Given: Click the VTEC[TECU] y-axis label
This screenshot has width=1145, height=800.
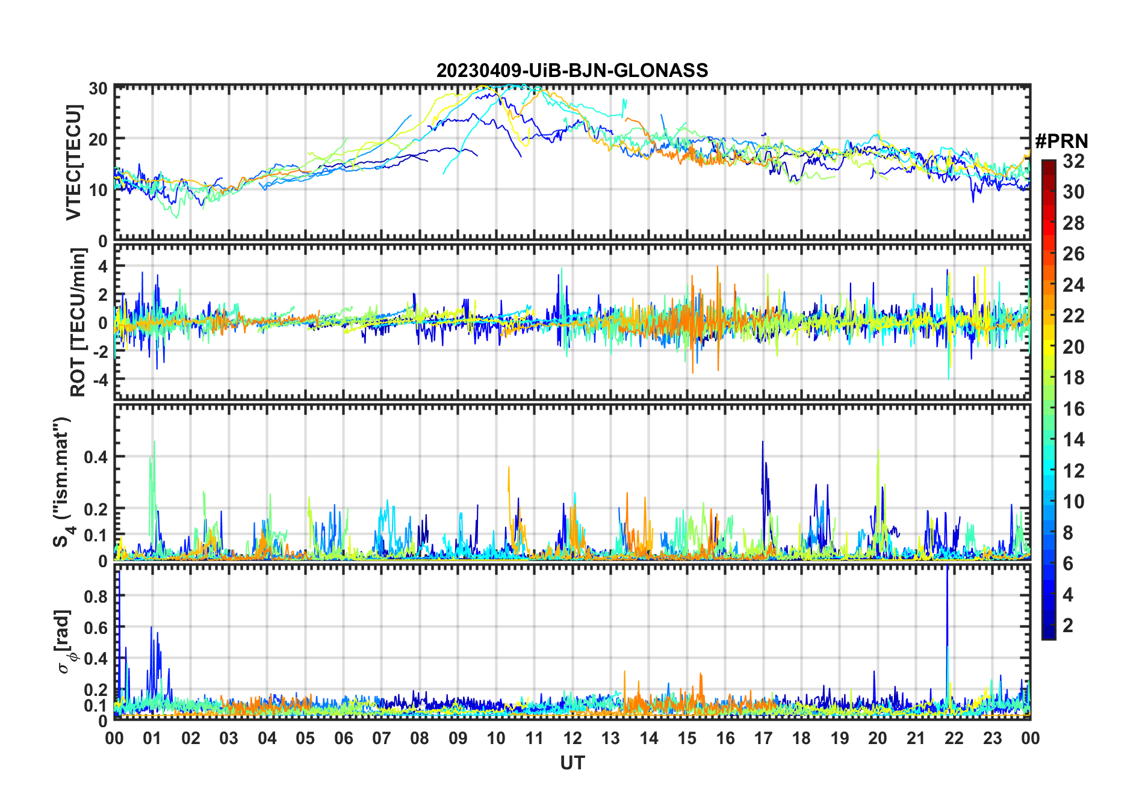Looking at the screenshot, I should coord(73,162).
